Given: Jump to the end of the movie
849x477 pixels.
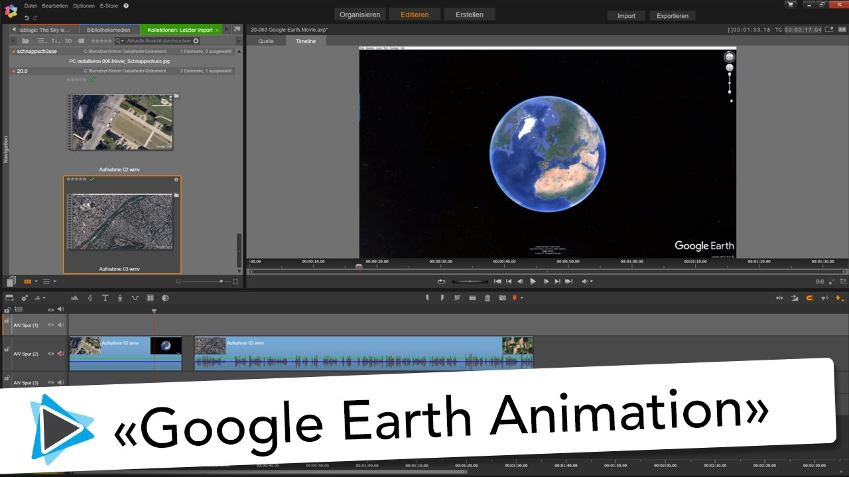Looking at the screenshot, I should click(x=568, y=282).
